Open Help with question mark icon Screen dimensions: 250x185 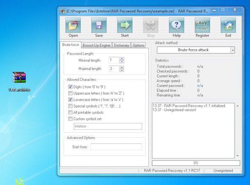coord(177,25)
